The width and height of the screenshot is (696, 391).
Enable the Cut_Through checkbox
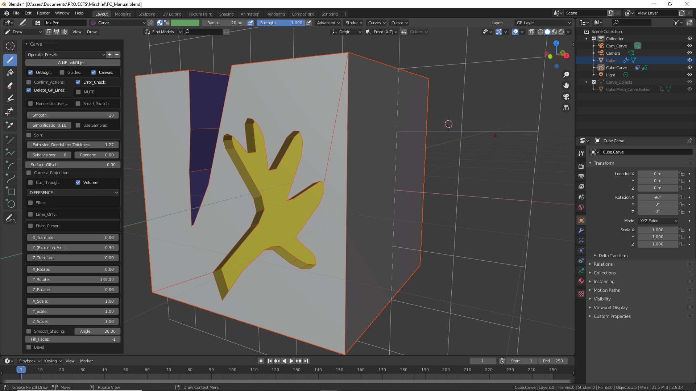point(30,182)
